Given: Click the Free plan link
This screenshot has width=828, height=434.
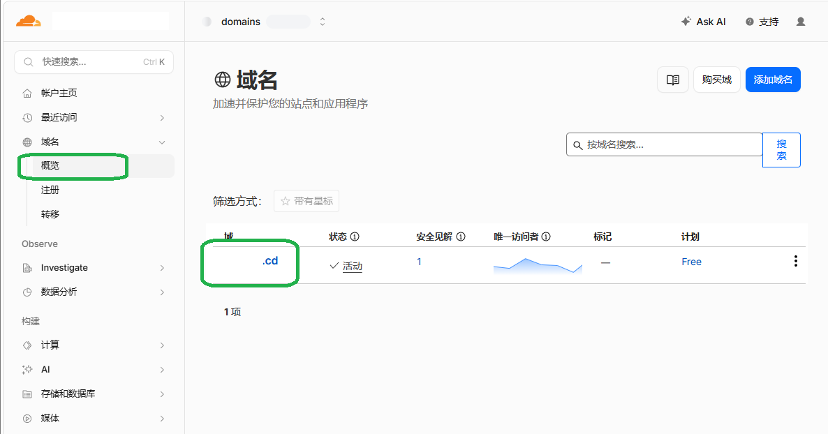Looking at the screenshot, I should point(691,262).
